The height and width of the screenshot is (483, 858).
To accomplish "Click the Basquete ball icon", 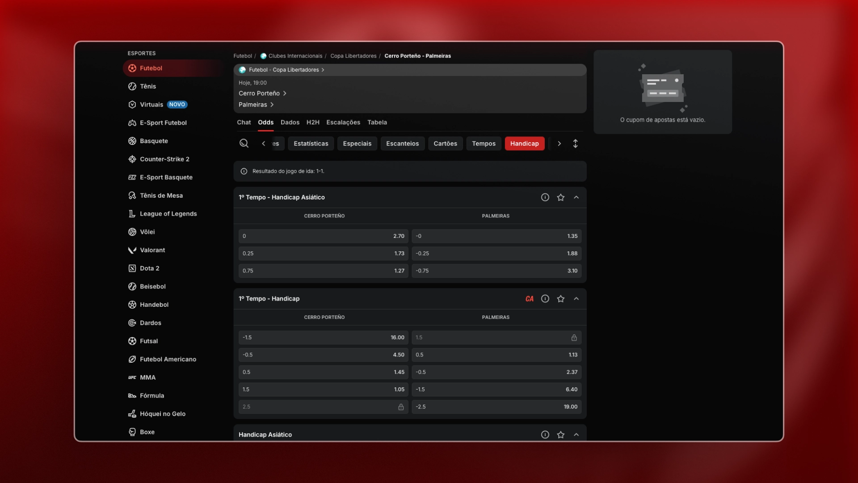I will pyautogui.click(x=132, y=141).
